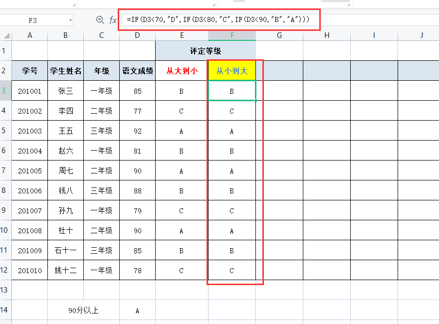Click into the formula bar IF formula
Image resolution: width=439 pixels, height=324 pixels.
pos(218,19)
